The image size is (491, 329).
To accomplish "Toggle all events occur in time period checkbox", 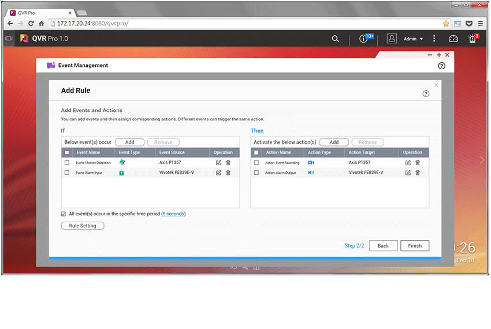I will (64, 214).
